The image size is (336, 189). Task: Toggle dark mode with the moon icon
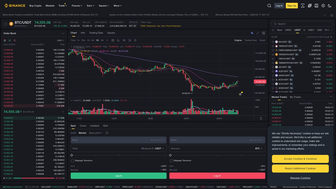point(330,6)
